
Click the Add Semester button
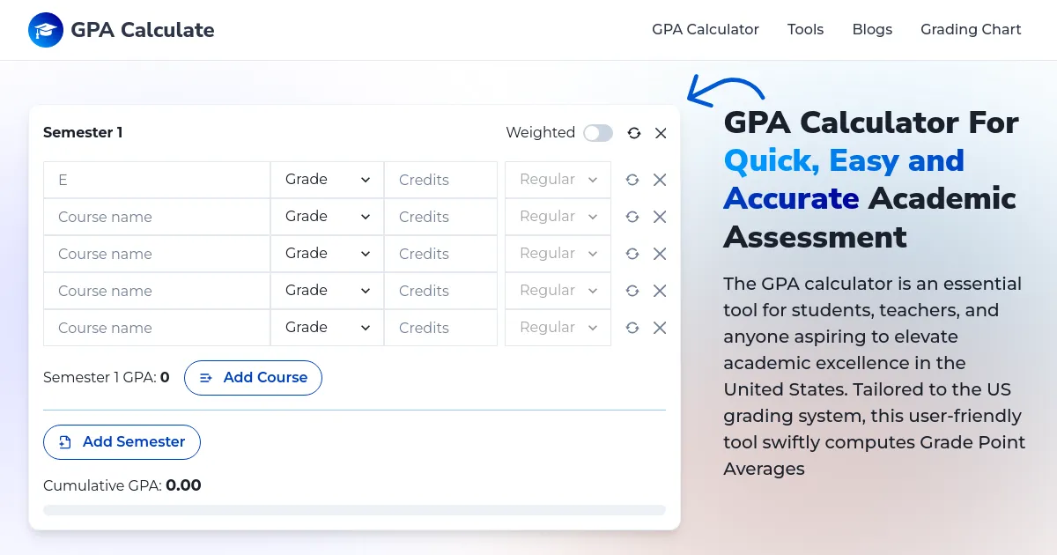point(122,442)
